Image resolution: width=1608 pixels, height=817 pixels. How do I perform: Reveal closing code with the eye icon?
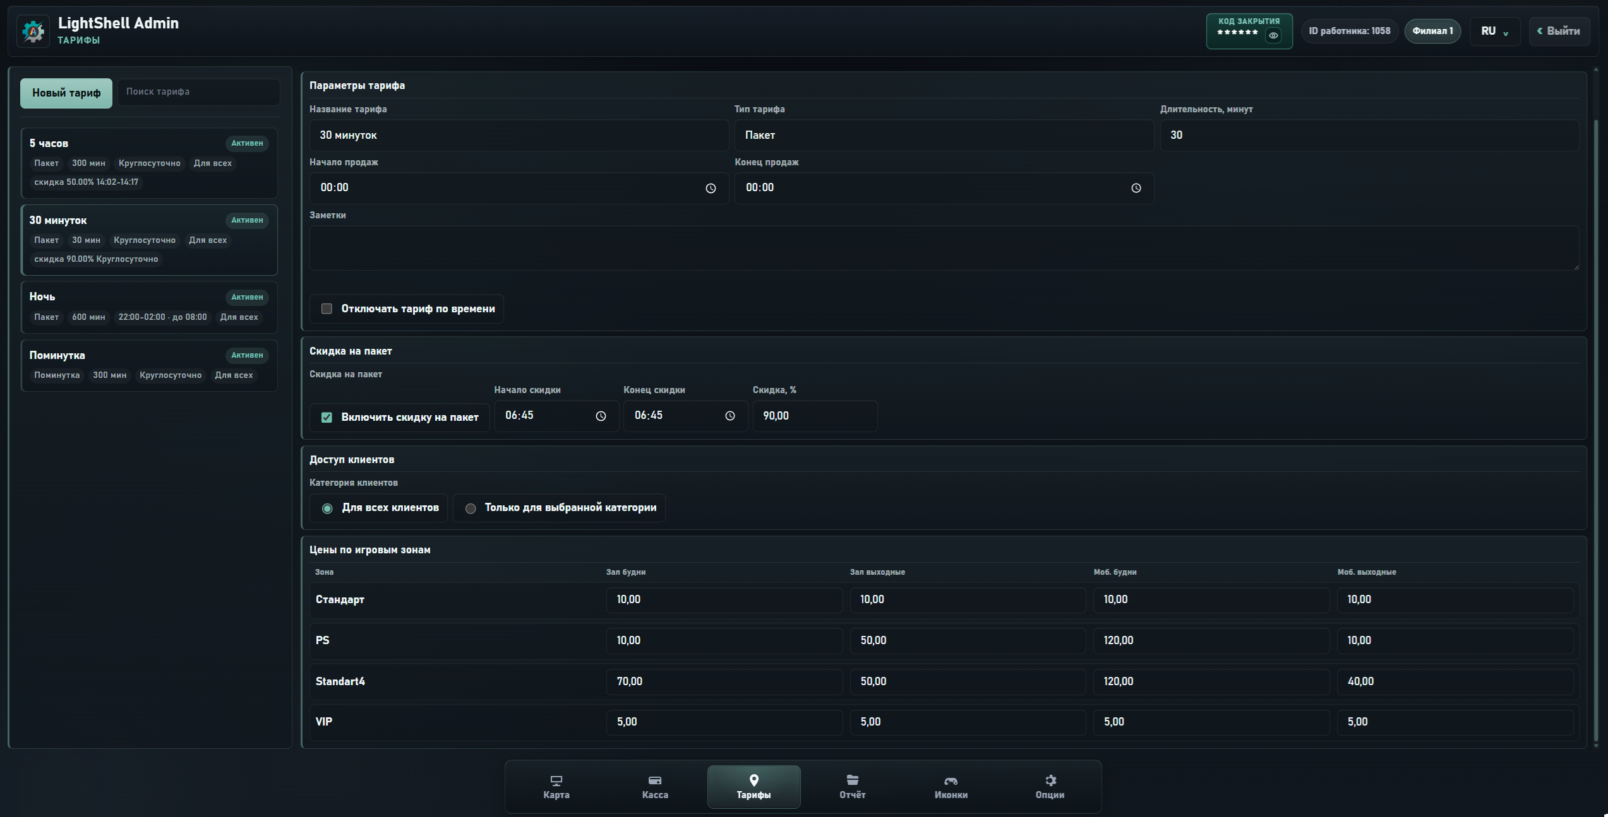coord(1273,35)
